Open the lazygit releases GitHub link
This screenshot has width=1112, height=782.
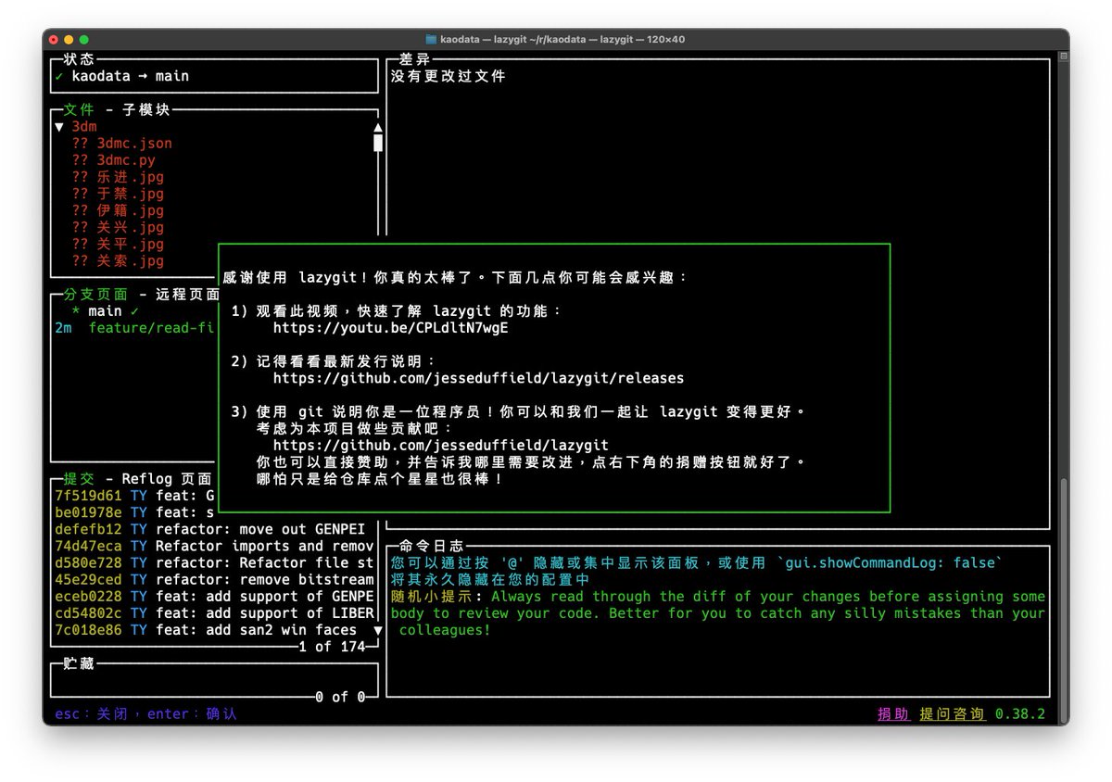coord(478,378)
